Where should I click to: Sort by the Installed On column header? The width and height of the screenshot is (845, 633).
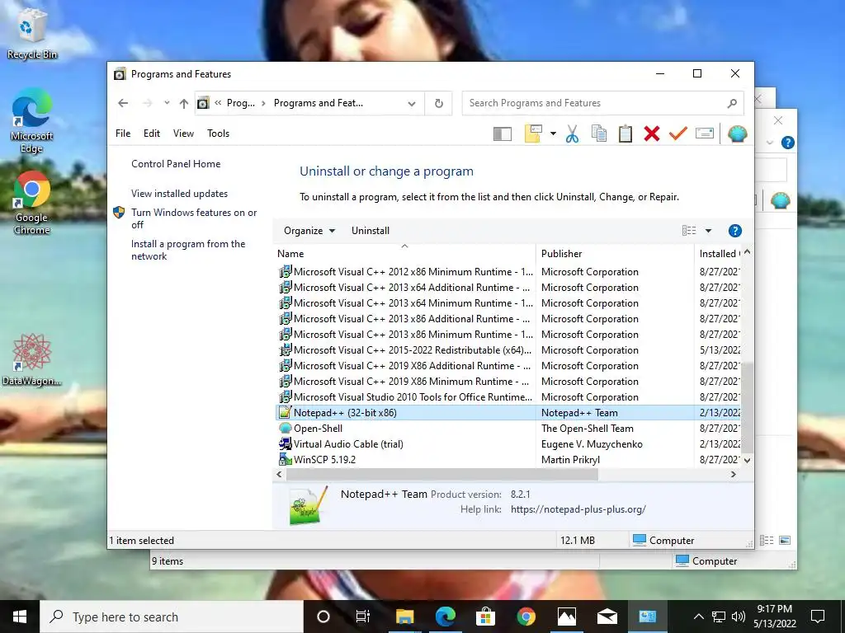point(718,254)
